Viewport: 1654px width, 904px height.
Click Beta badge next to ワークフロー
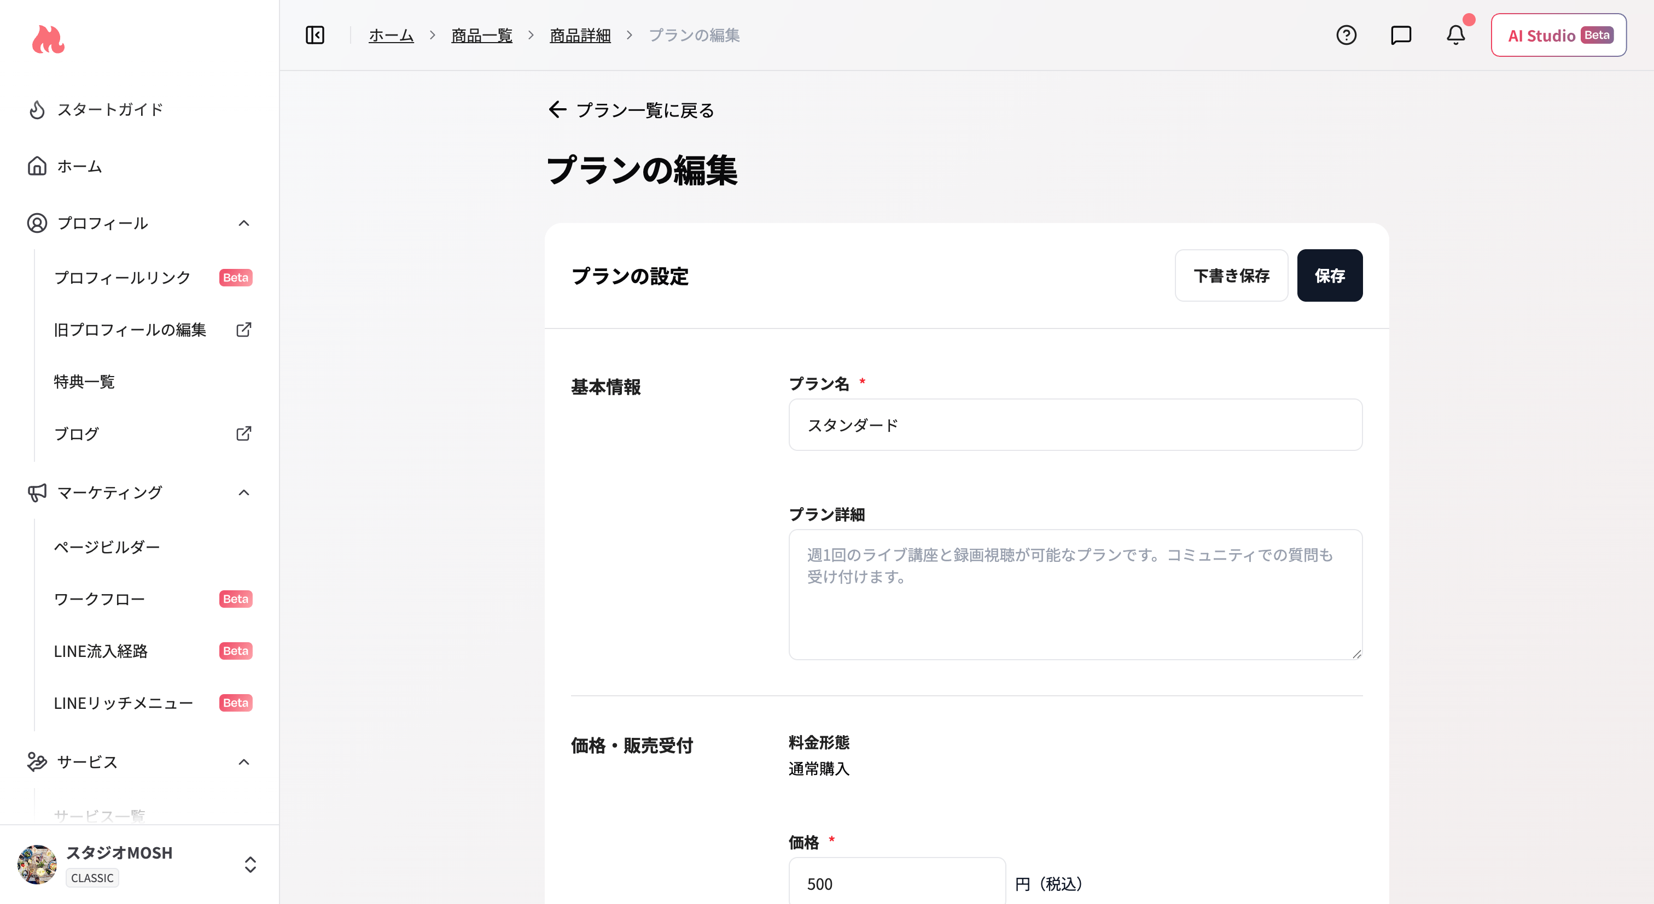[x=236, y=599]
